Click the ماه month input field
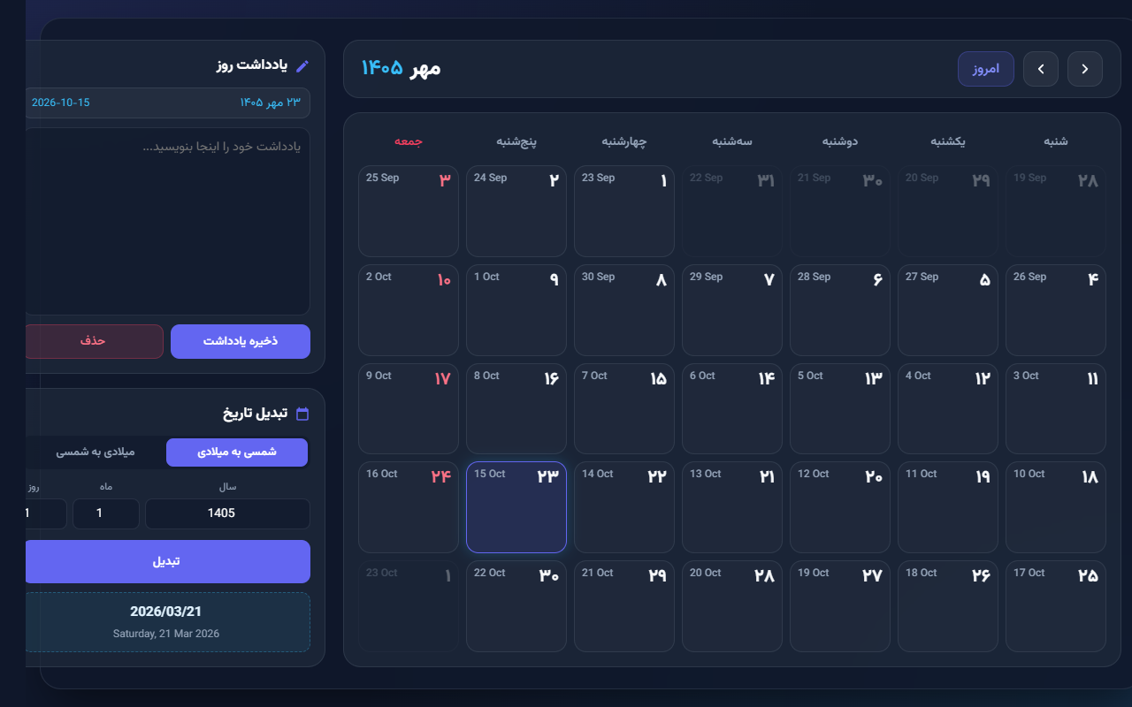This screenshot has height=707, width=1132. [x=105, y=513]
